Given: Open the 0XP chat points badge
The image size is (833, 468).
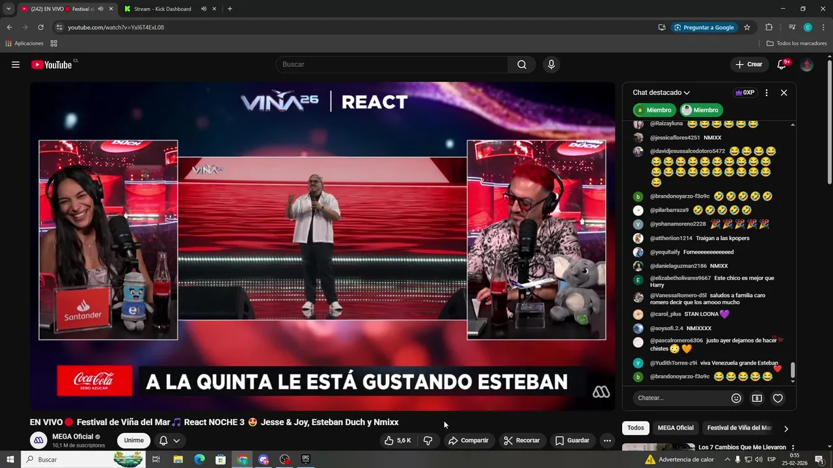Looking at the screenshot, I should click(x=745, y=93).
